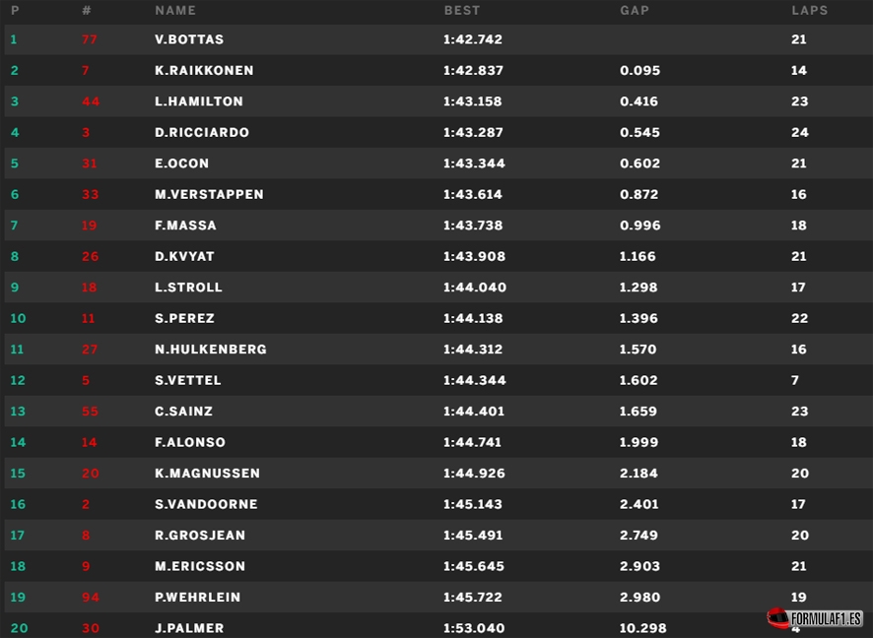Click the GAP column header

tap(635, 11)
